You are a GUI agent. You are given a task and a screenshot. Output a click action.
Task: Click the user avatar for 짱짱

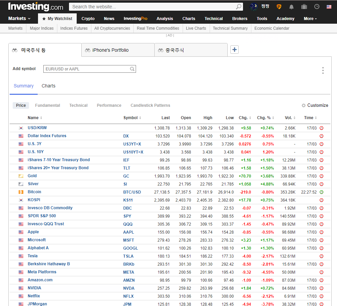(253, 6)
